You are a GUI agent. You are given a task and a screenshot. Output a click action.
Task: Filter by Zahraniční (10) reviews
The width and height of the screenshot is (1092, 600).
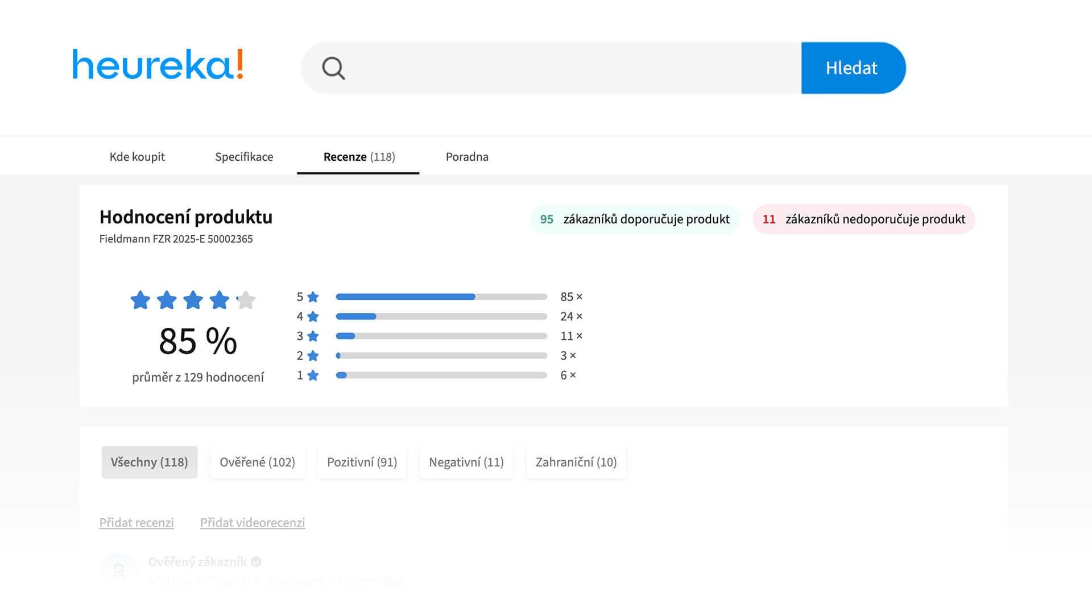point(576,463)
